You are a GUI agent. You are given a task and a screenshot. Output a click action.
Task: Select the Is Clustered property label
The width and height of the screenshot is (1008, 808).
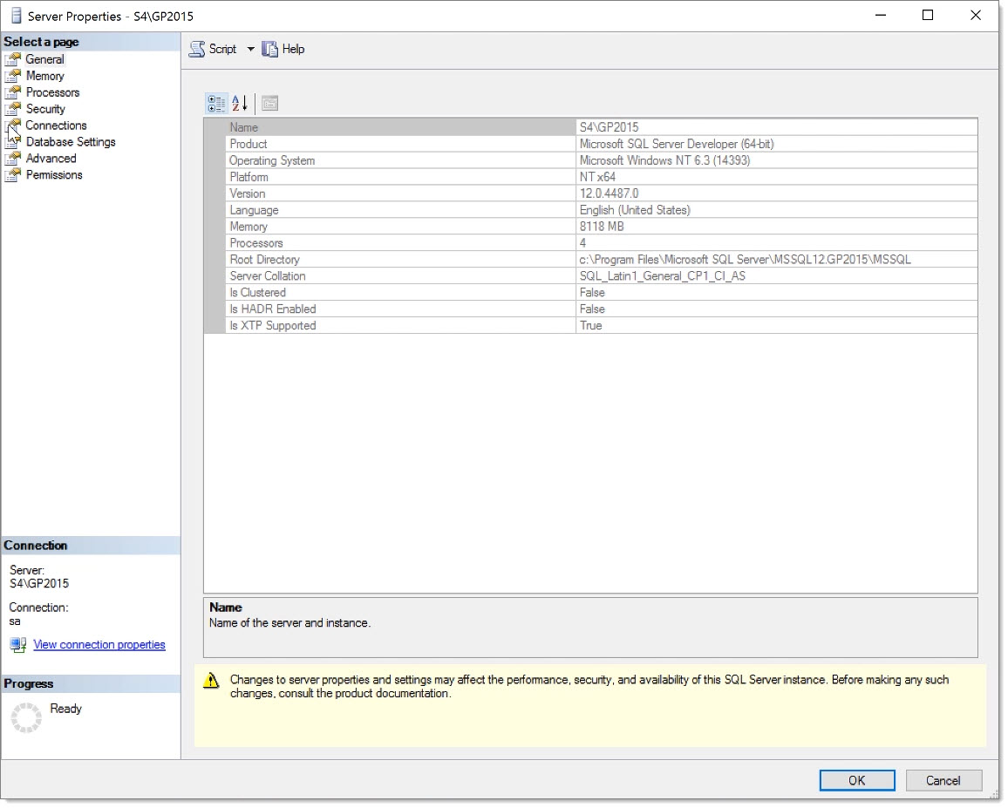pos(258,293)
